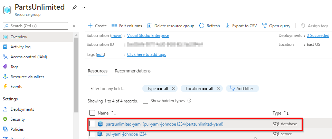Image resolution: width=332 pixels, height=139 pixels.
Task: Click here to add tags link
Action: 146,55
